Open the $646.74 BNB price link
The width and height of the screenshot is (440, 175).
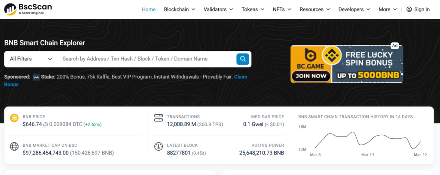32,125
